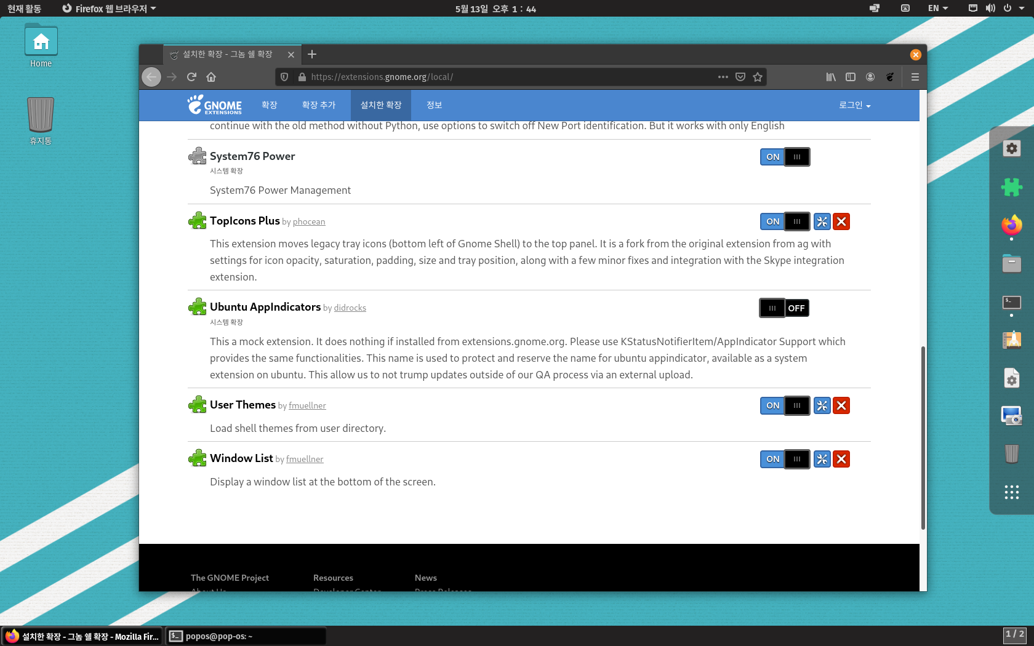Open Firefox from the dock
Screen dimensions: 1034x646
(1012, 225)
